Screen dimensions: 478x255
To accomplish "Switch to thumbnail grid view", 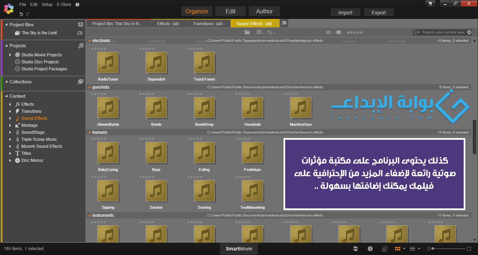I will [398, 249].
